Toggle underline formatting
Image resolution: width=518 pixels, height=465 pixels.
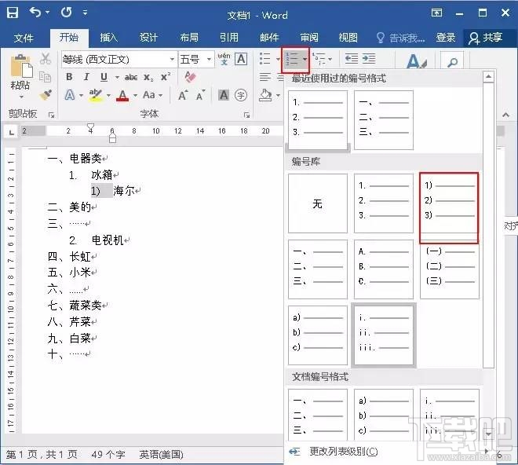pyautogui.click(x=104, y=77)
